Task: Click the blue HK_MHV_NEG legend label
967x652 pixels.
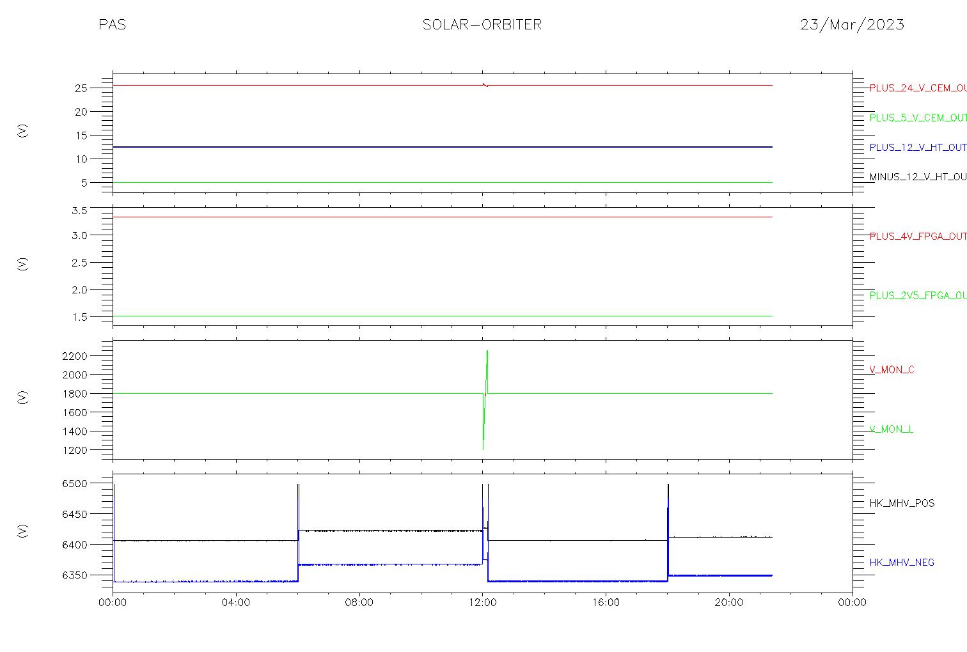Action: [902, 563]
